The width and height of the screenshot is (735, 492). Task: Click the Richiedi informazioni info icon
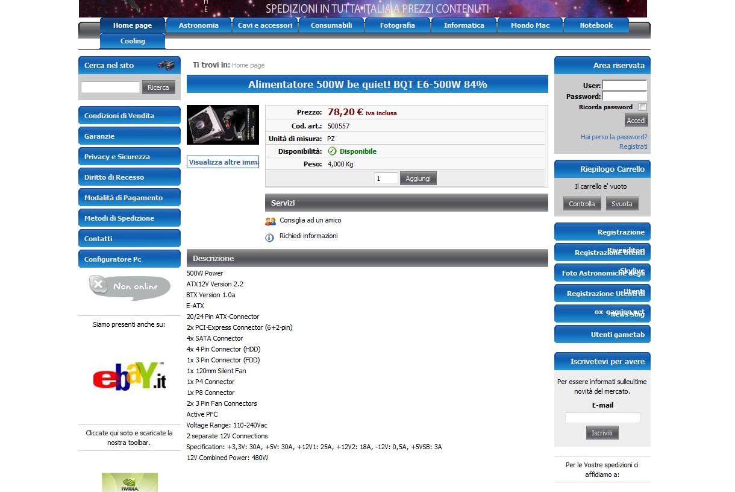[x=270, y=238]
